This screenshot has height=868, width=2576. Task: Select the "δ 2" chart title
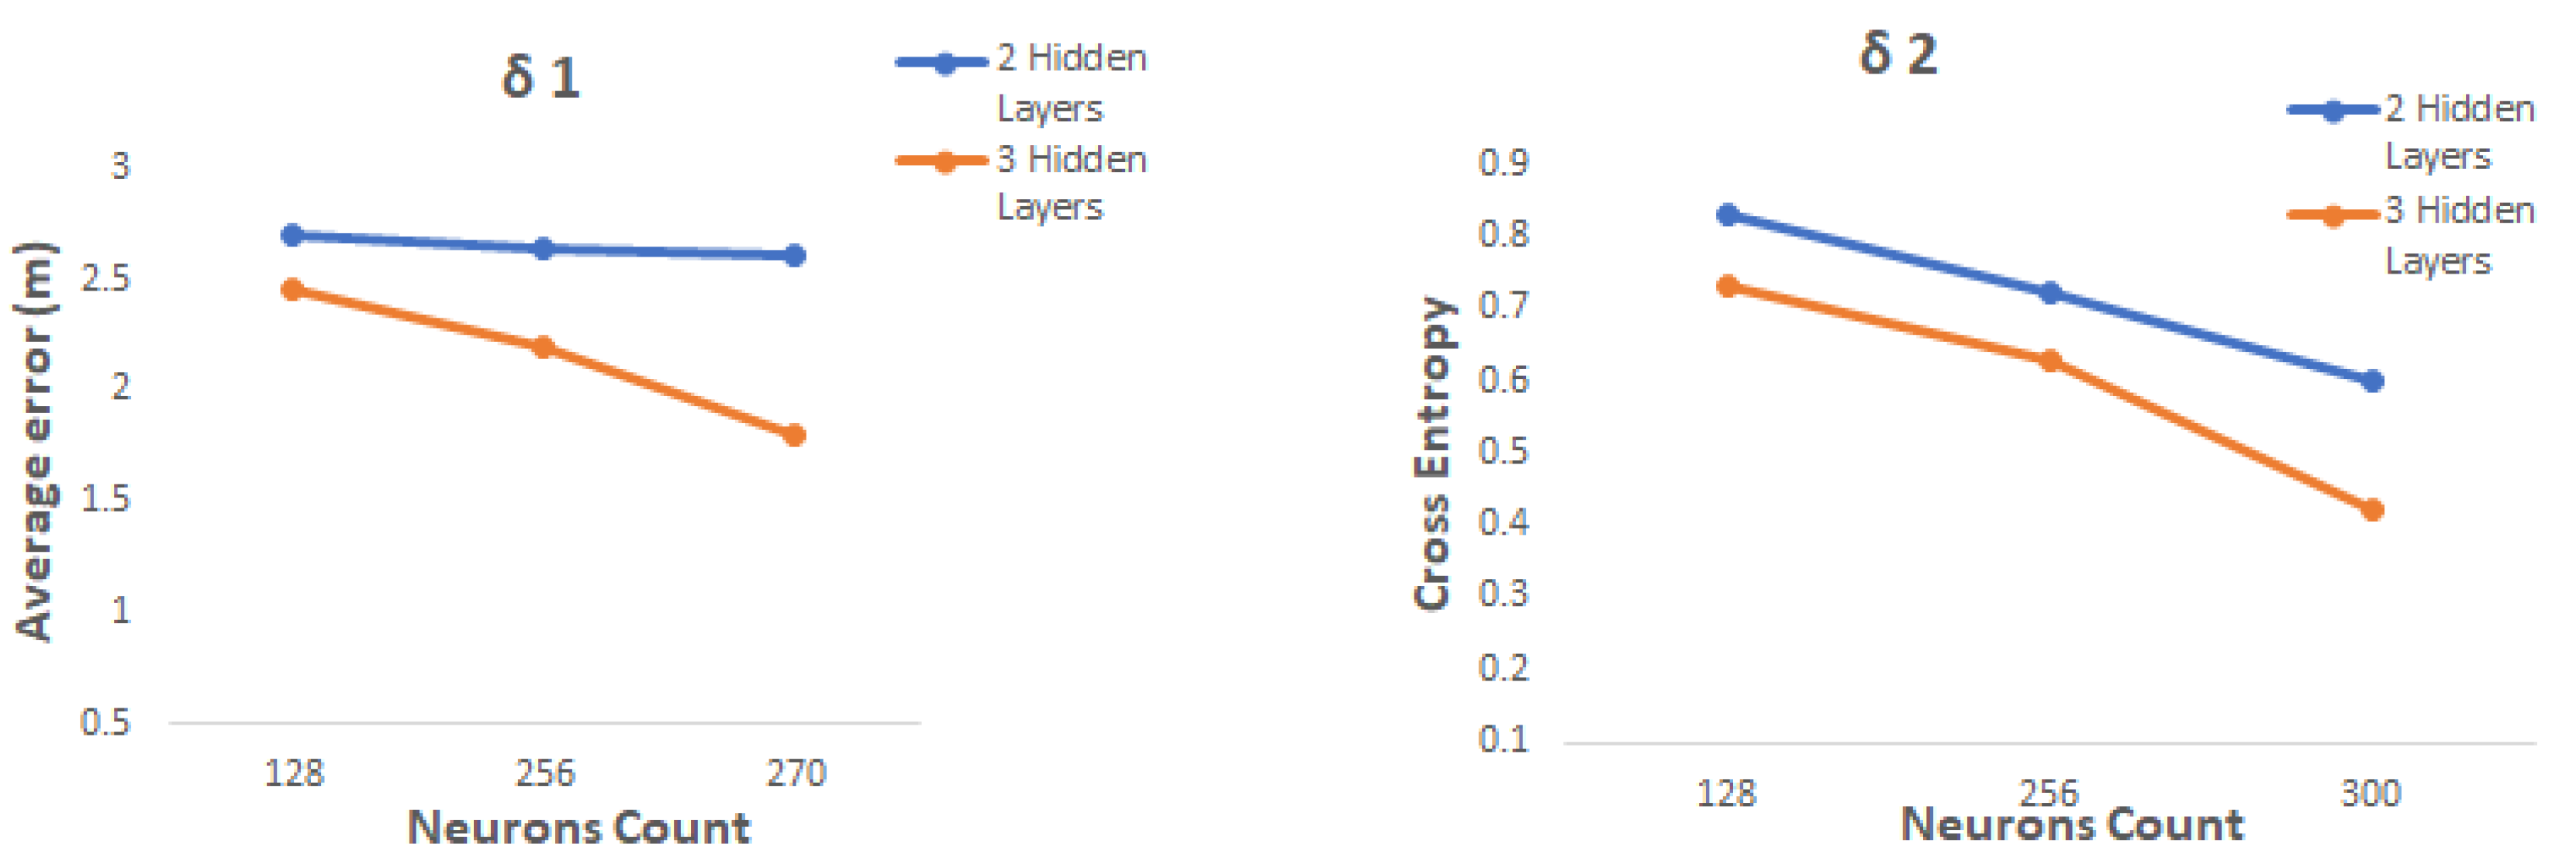pos(1897,53)
